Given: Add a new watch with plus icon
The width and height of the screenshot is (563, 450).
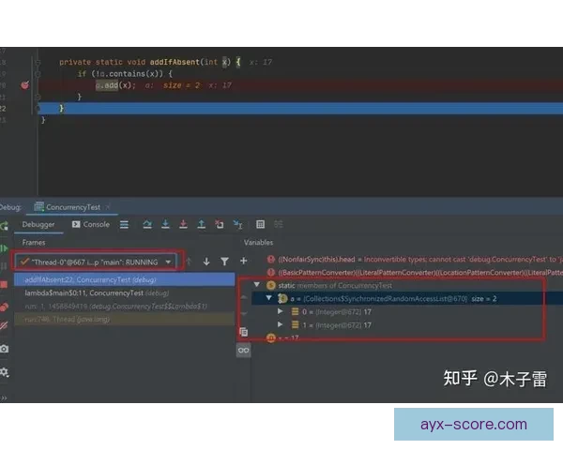Looking at the screenshot, I should pyautogui.click(x=243, y=261).
